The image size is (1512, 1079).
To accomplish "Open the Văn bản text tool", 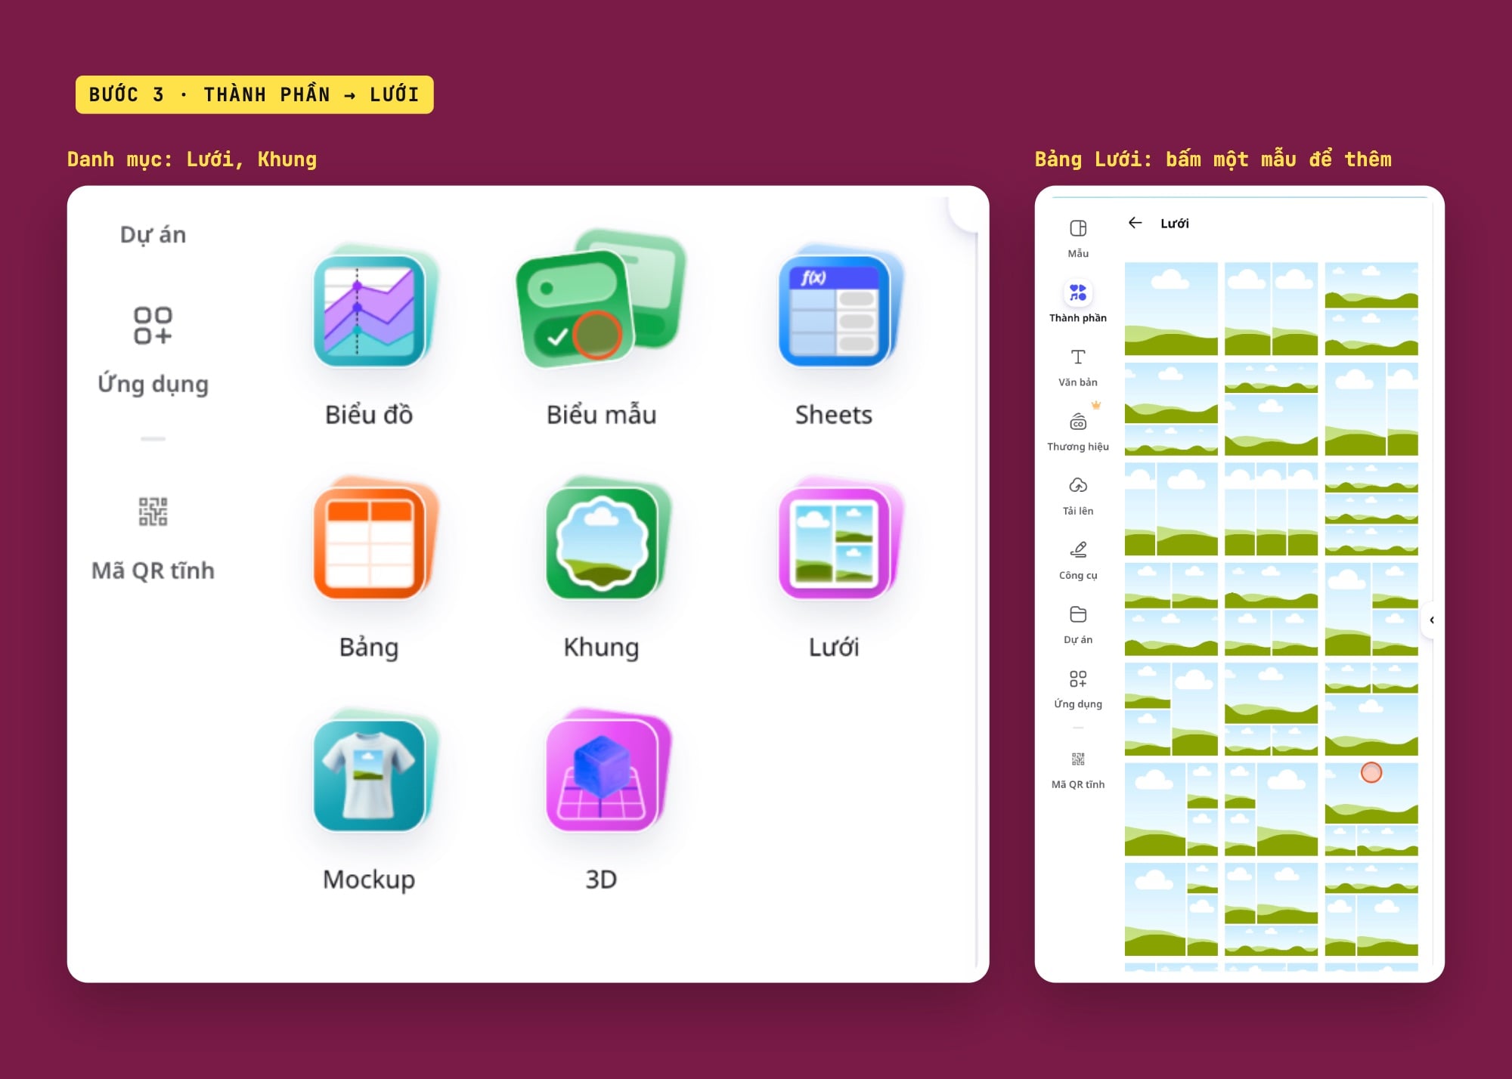I will tap(1078, 367).
